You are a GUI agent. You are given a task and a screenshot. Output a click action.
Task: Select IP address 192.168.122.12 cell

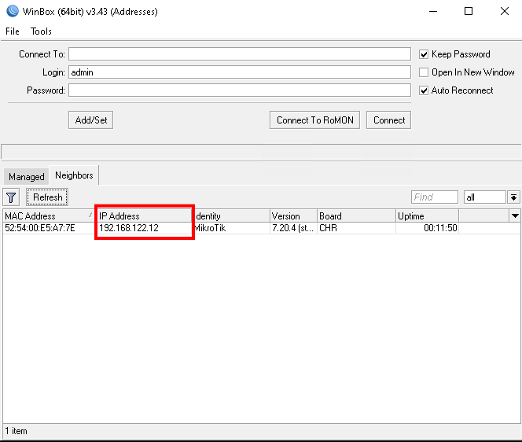[x=144, y=228]
